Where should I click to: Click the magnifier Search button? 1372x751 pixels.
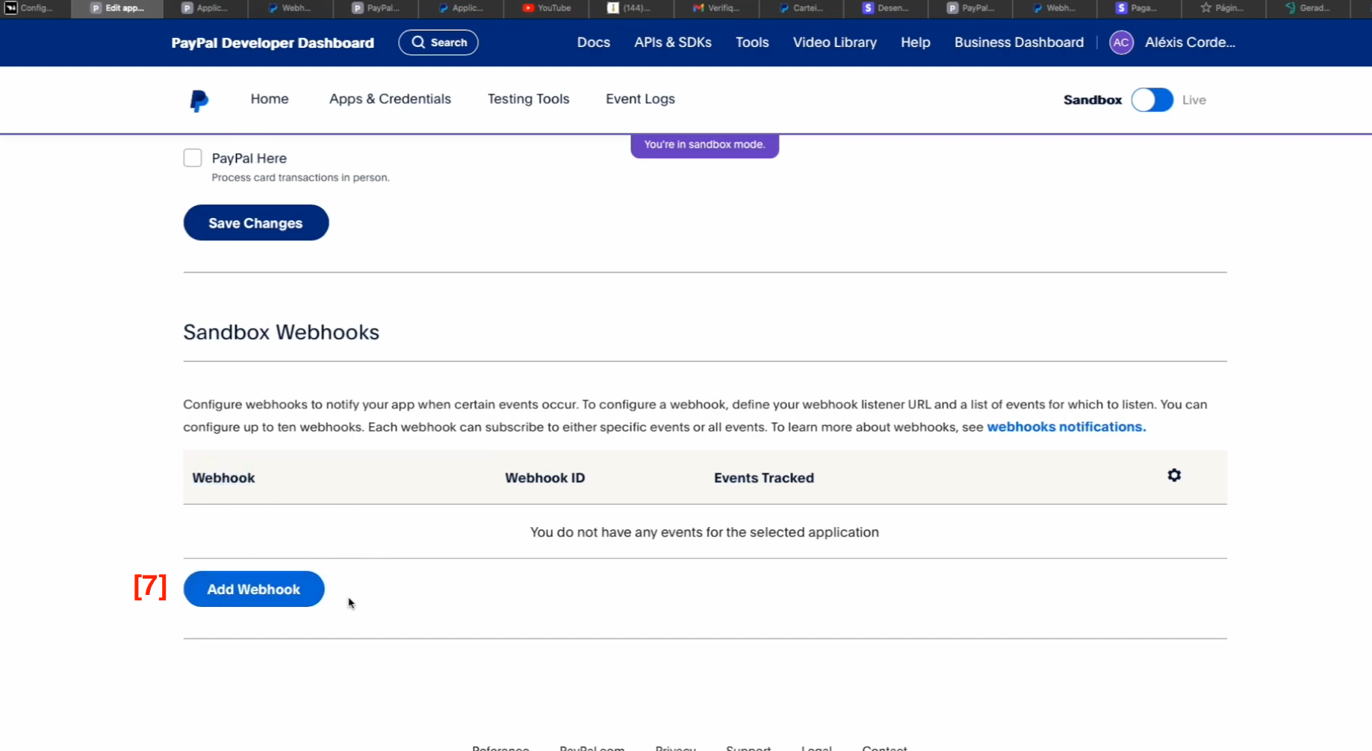click(x=438, y=43)
